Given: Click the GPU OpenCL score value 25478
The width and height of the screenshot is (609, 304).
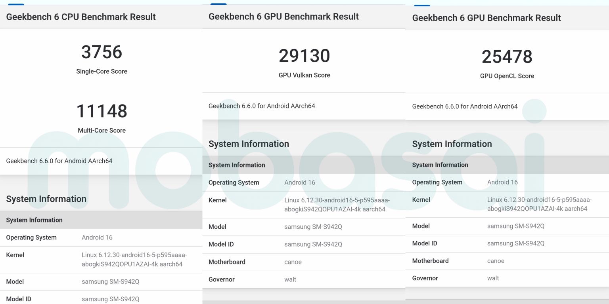Looking at the screenshot, I should (507, 57).
